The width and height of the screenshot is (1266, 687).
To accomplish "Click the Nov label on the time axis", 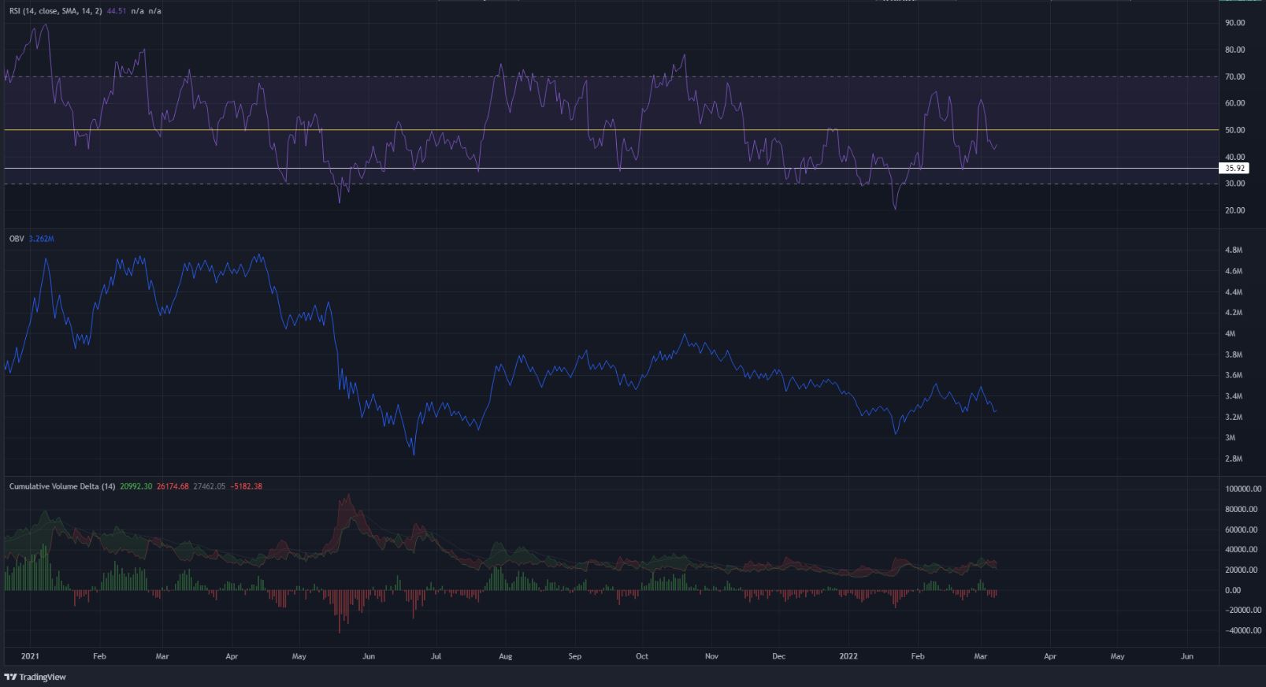I will click(711, 655).
